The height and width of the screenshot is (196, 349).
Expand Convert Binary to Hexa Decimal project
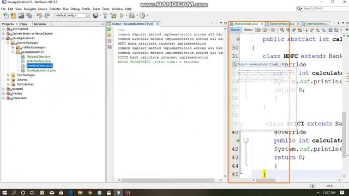3,34
